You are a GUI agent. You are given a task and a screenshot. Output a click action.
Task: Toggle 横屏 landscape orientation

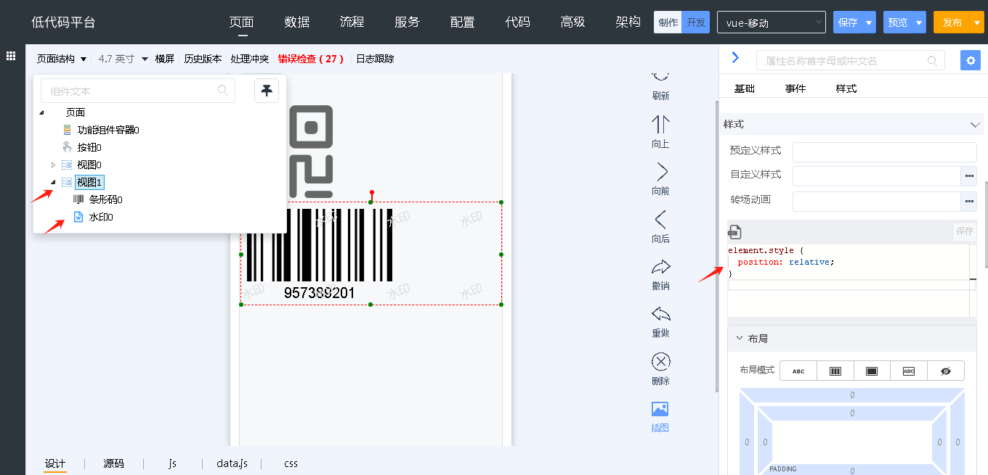[165, 59]
